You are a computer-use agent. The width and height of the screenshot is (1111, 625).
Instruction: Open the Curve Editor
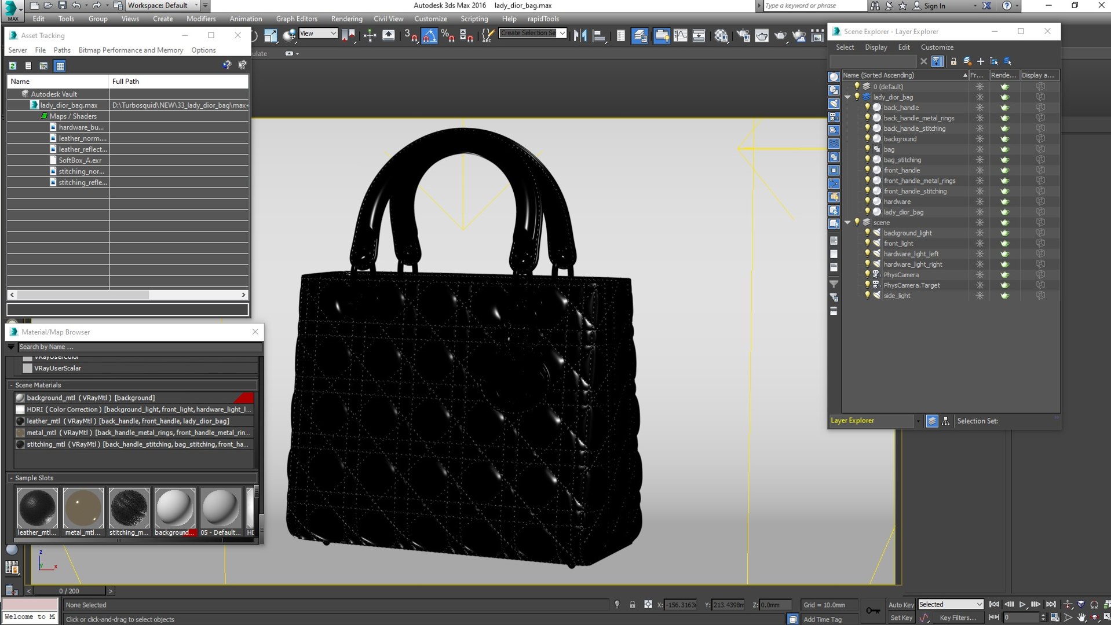[x=681, y=36]
